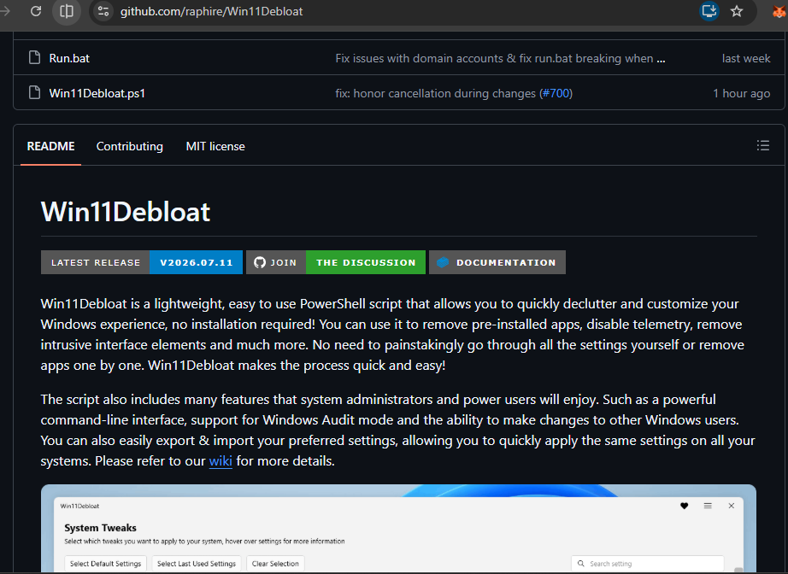The image size is (788, 574).
Task: Click the file icon next to Win11Debloat.ps1
Action: click(x=35, y=93)
